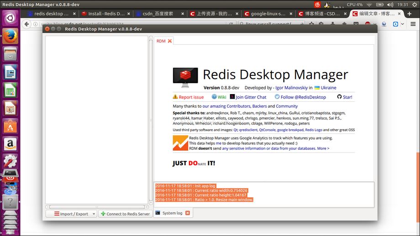Viewport: 420px width, 236px height.
Task: Open the Import / Export dropdown arrow
Action: 94,214
